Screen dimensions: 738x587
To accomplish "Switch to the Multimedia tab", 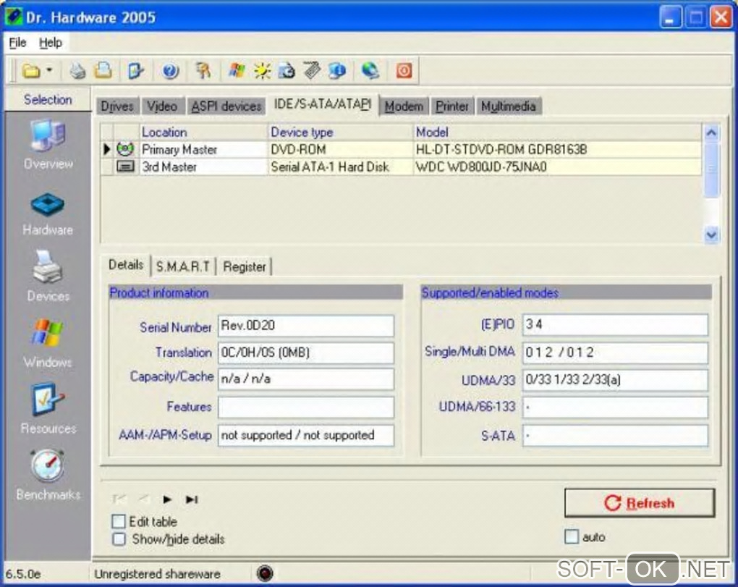I will (509, 106).
